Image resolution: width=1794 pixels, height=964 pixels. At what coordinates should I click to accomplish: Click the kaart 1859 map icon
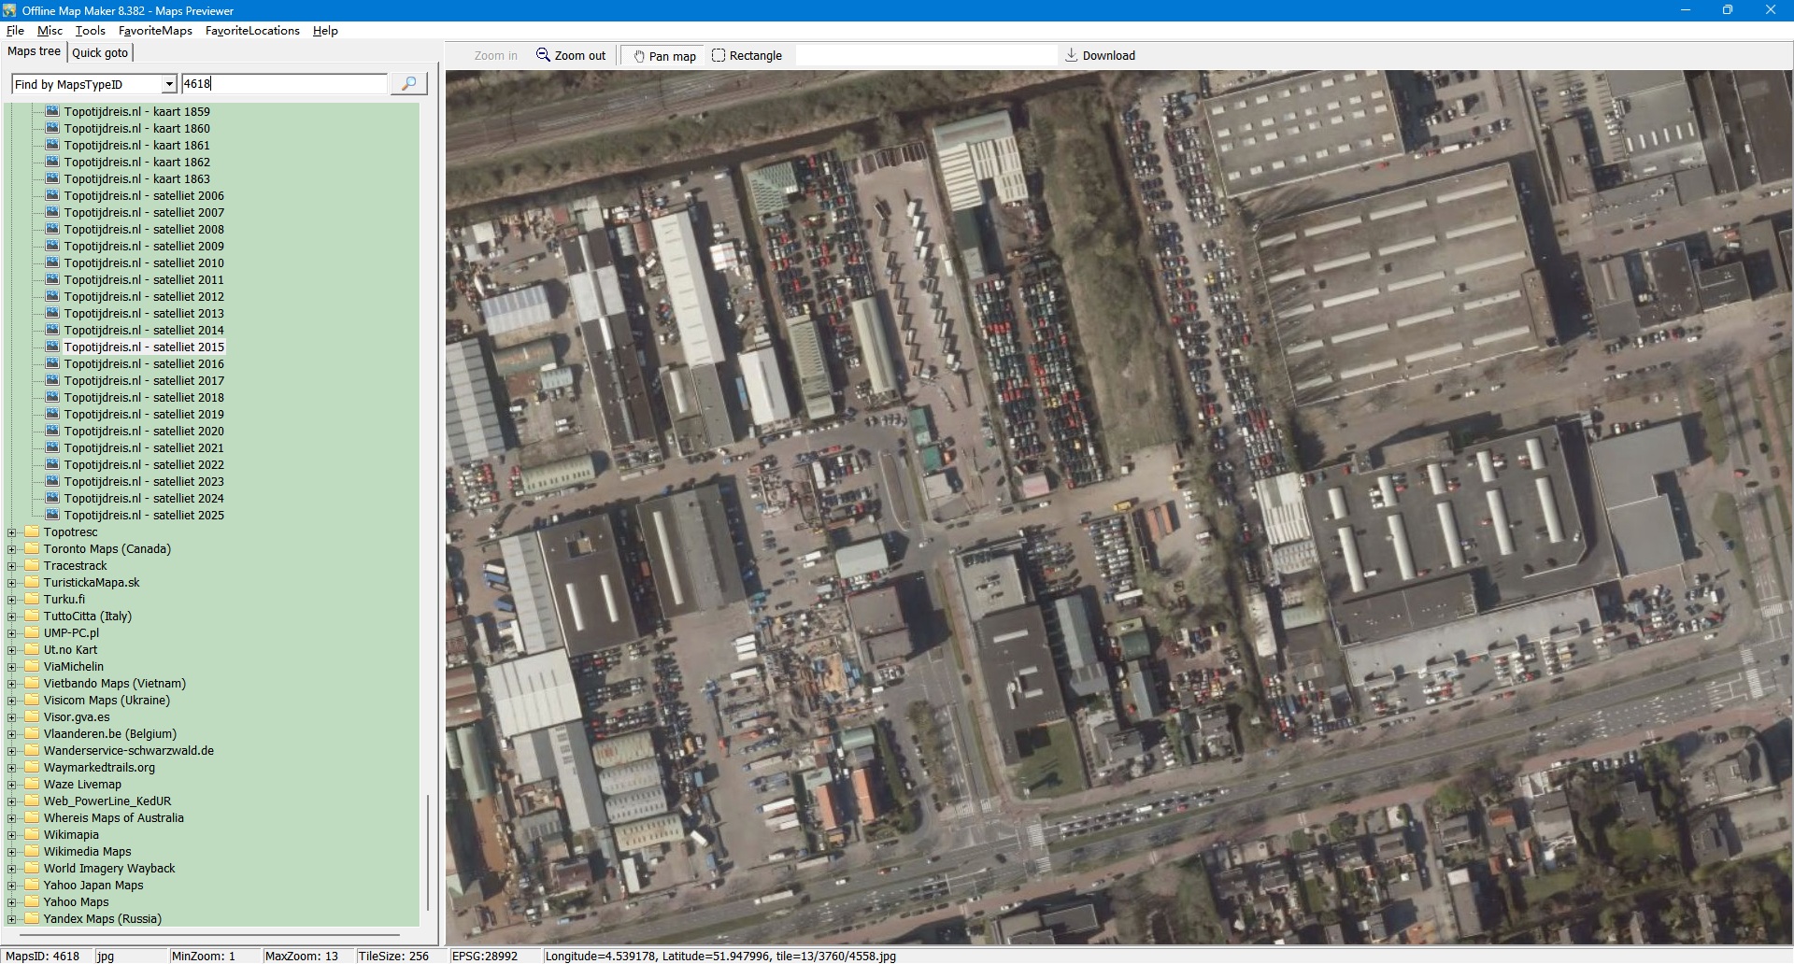52,111
